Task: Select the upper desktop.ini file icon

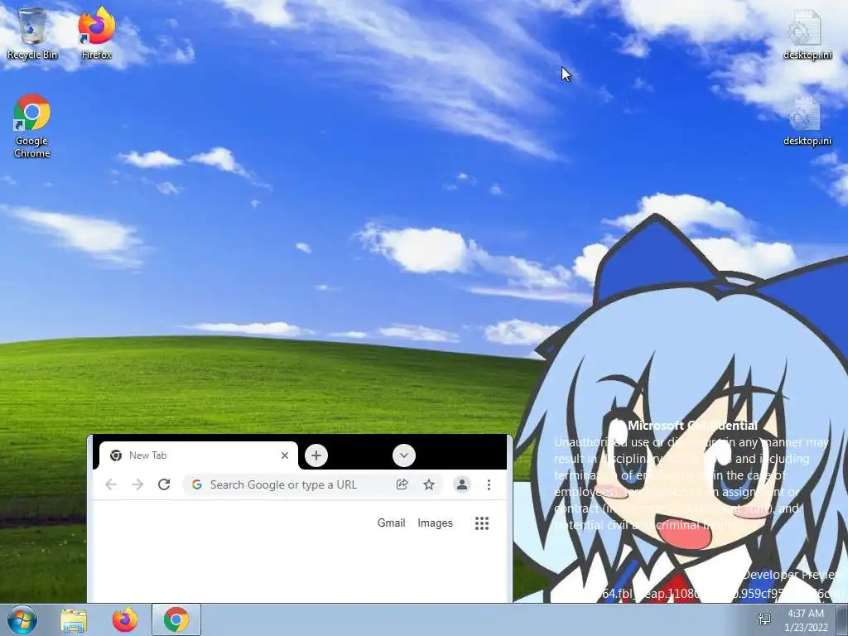Action: 807,33
